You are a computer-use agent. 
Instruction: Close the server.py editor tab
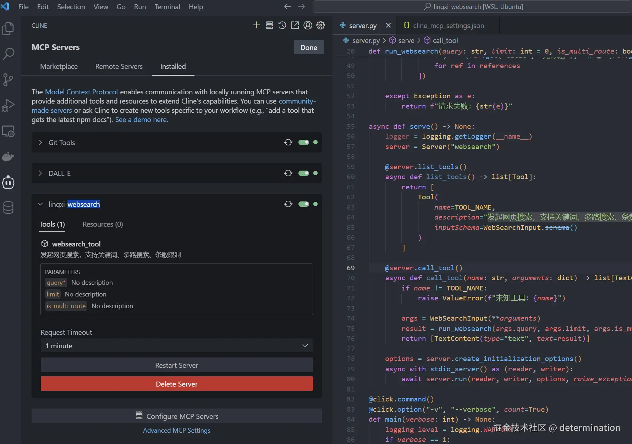pos(388,26)
